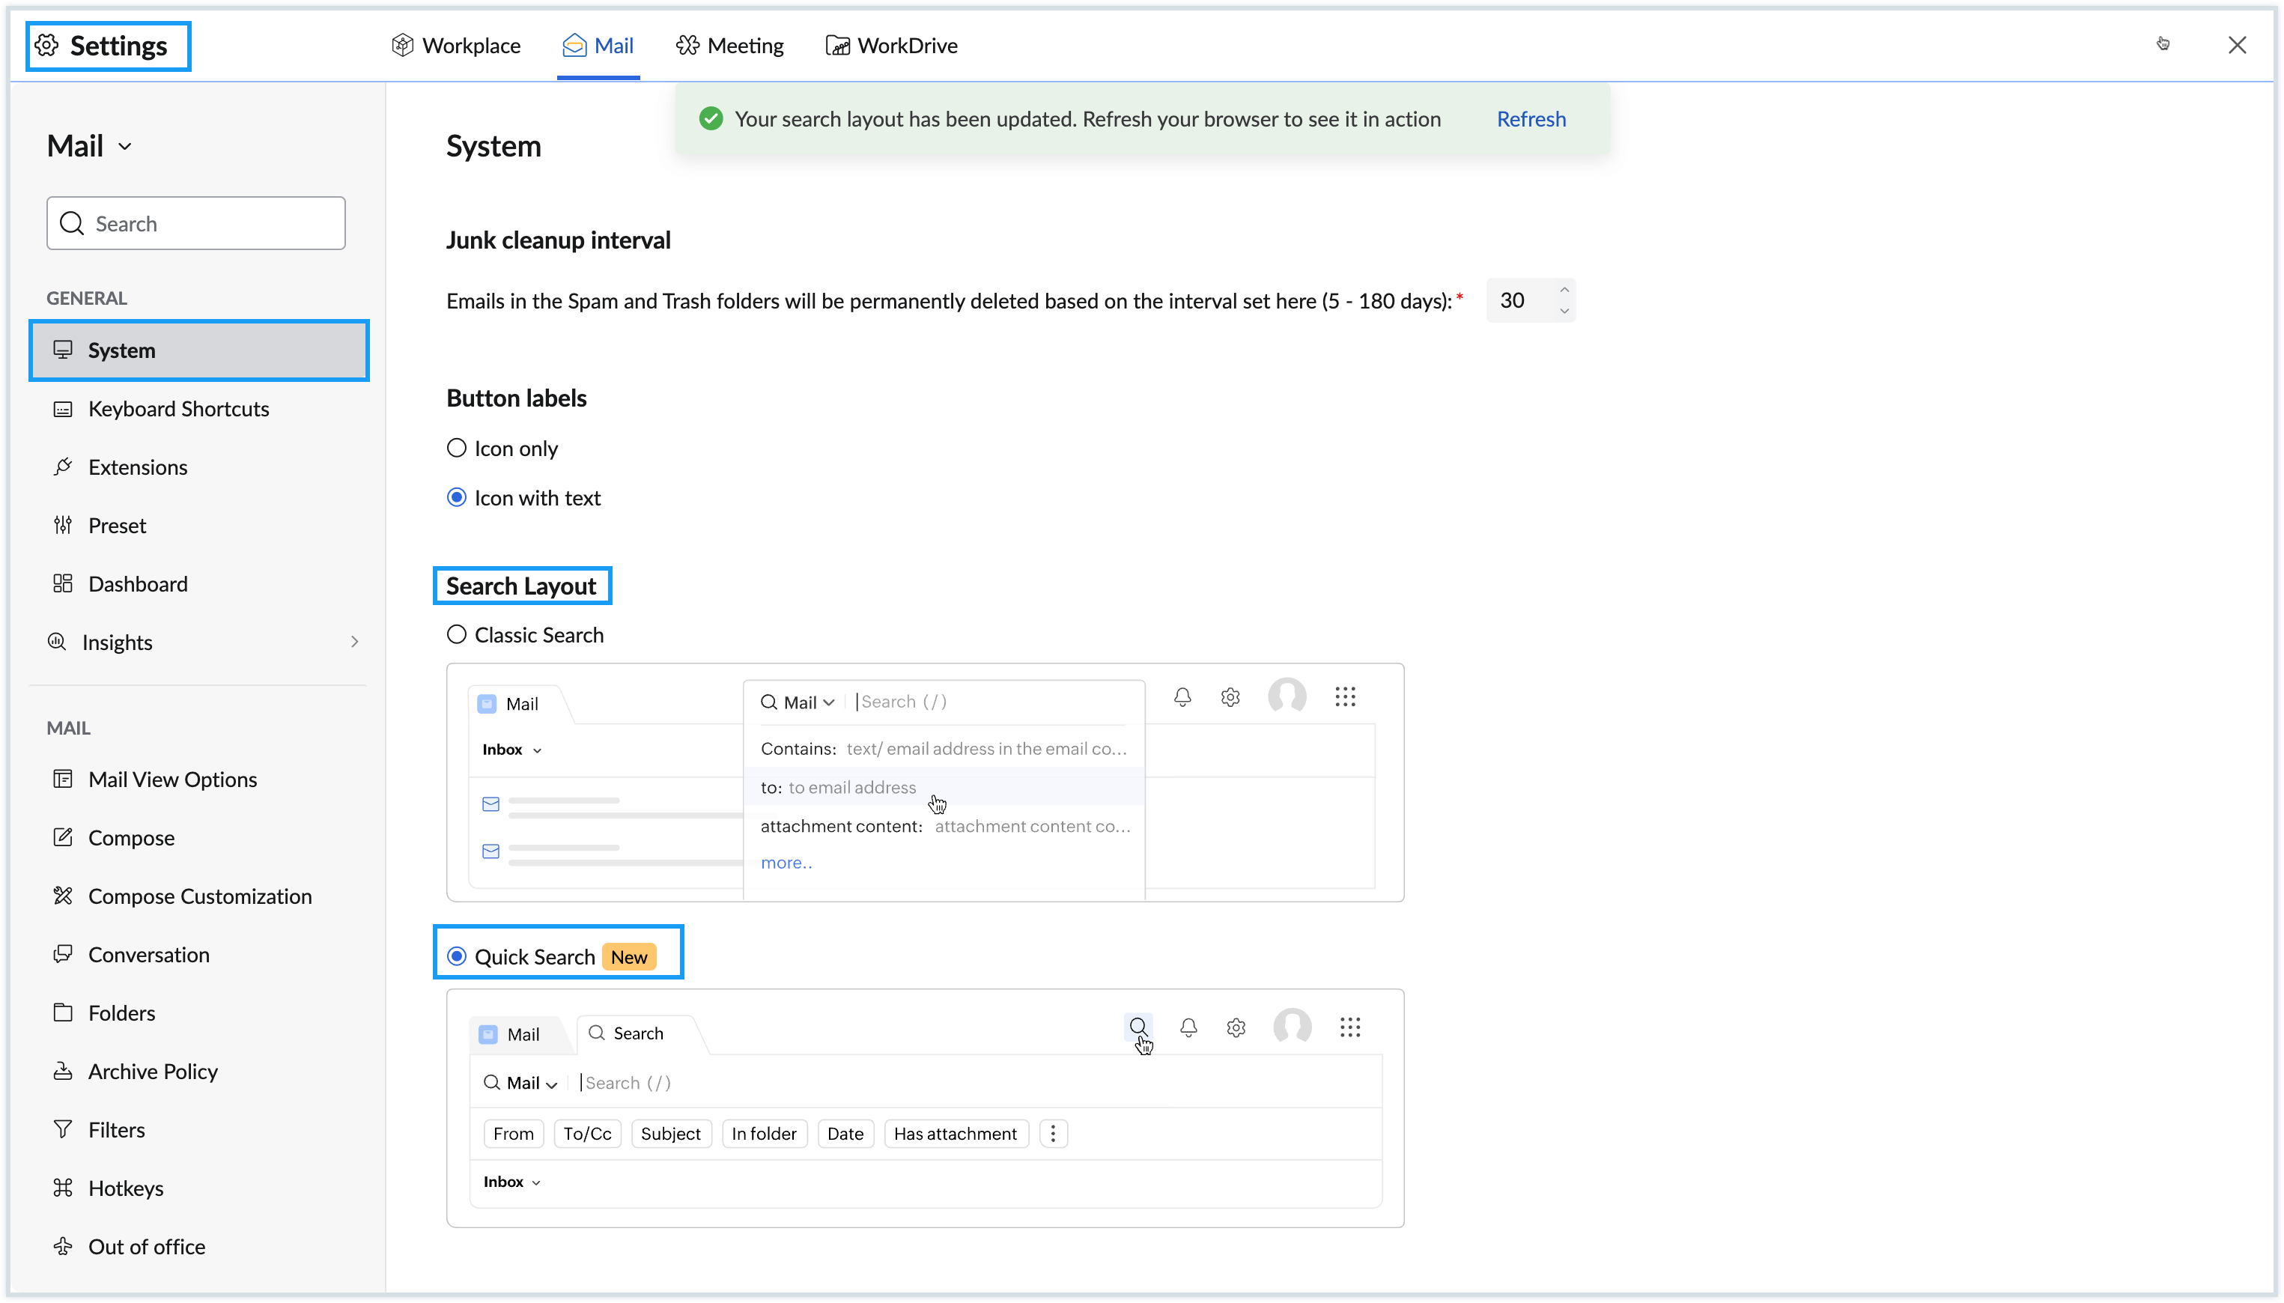Open Hotkeys command icon

point(63,1188)
